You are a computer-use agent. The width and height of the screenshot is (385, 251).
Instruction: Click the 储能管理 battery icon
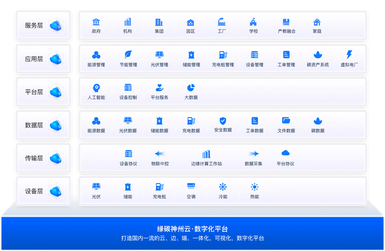191,55
